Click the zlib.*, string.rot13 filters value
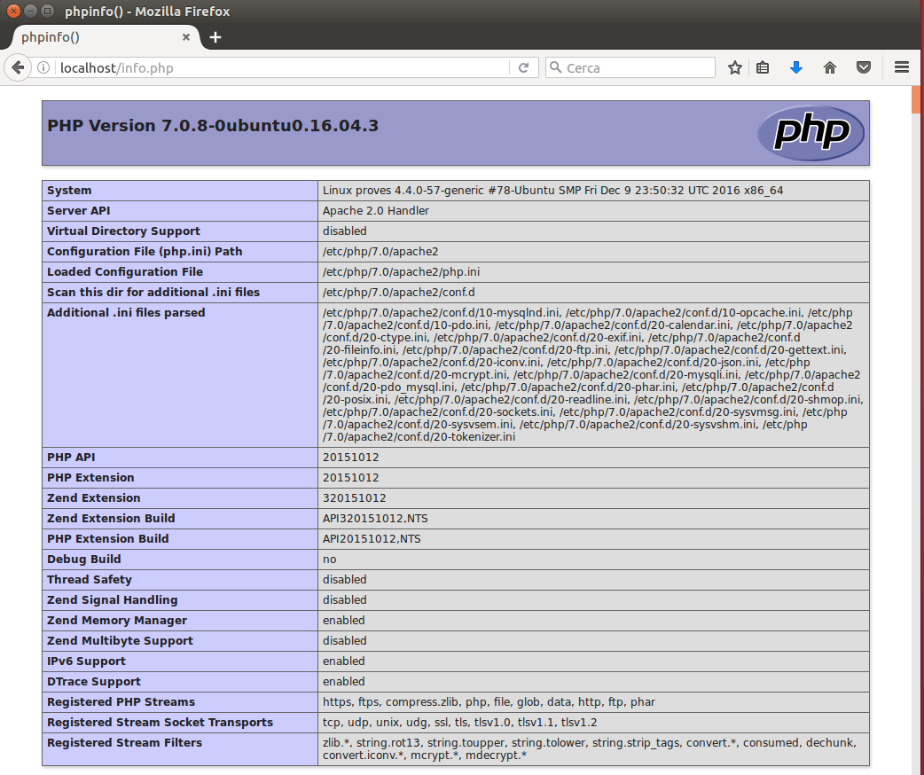Image resolution: width=924 pixels, height=775 pixels. click(x=590, y=749)
